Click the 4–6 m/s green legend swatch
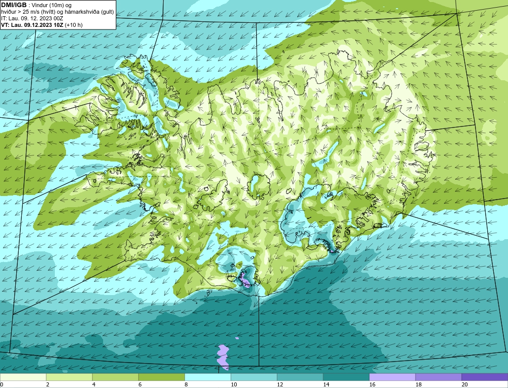 [x=115, y=377]
